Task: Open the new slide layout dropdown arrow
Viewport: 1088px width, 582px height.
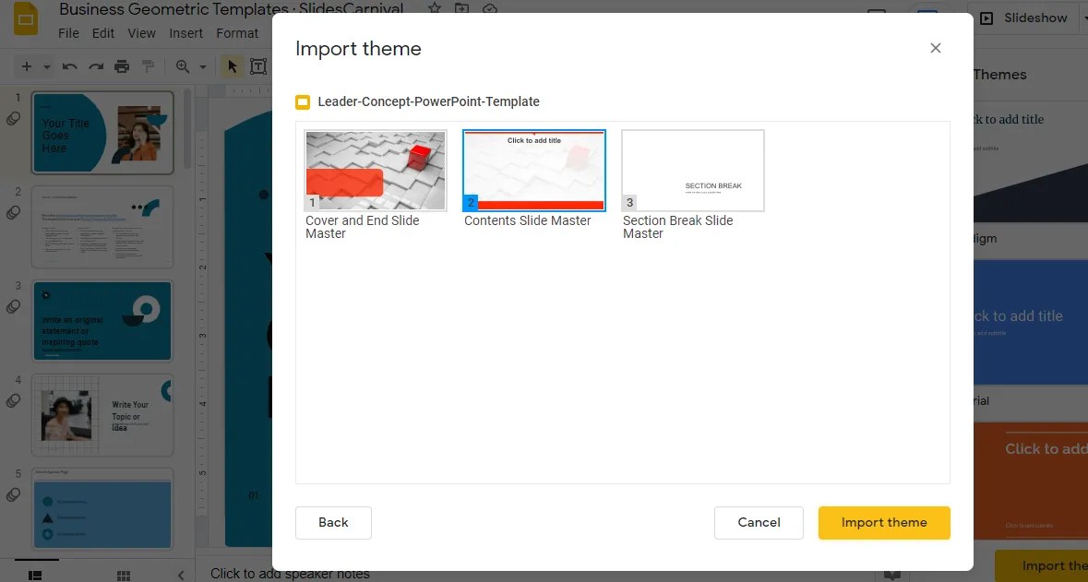Action: coord(45,65)
